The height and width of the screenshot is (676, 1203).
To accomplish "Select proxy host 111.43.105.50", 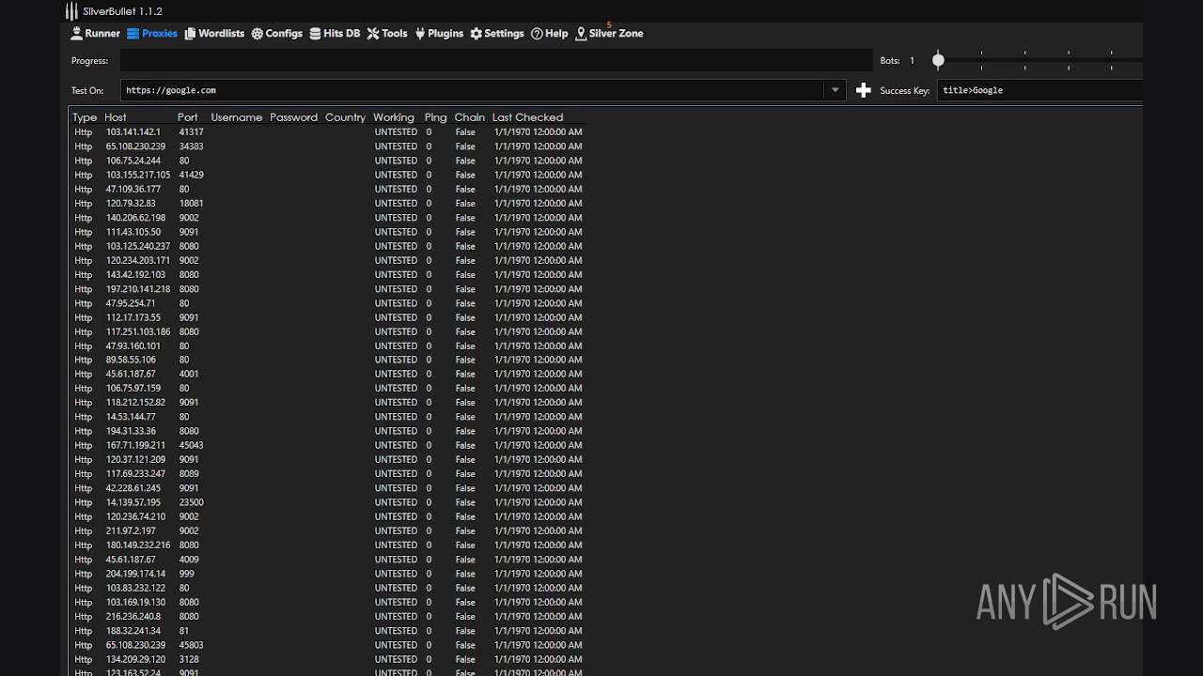I will point(133,232).
